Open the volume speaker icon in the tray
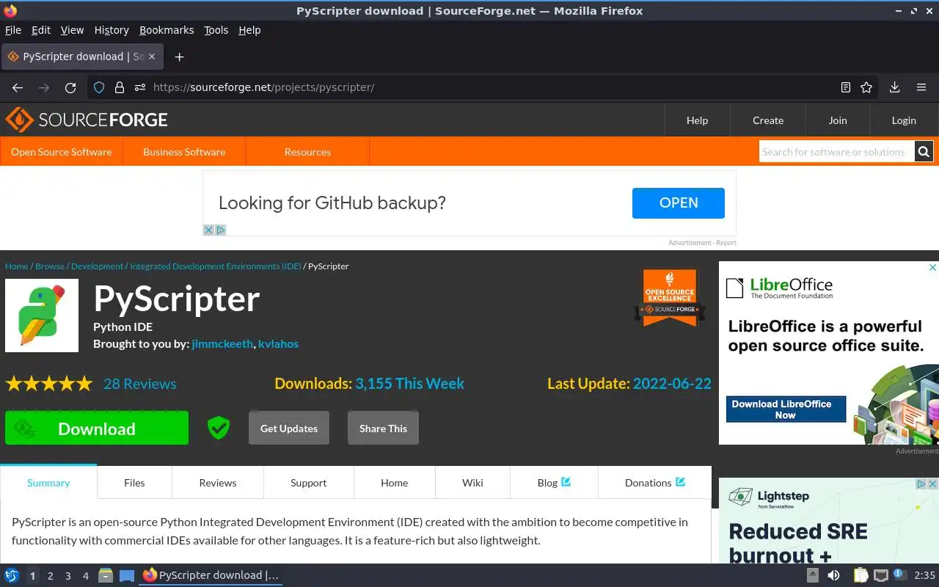 833,575
